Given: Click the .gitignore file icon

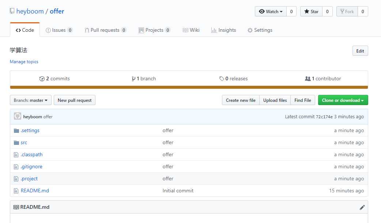Looking at the screenshot, I should coord(16,167).
